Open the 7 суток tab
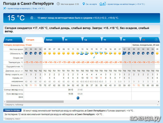The image size is (163, 123). (13, 40)
